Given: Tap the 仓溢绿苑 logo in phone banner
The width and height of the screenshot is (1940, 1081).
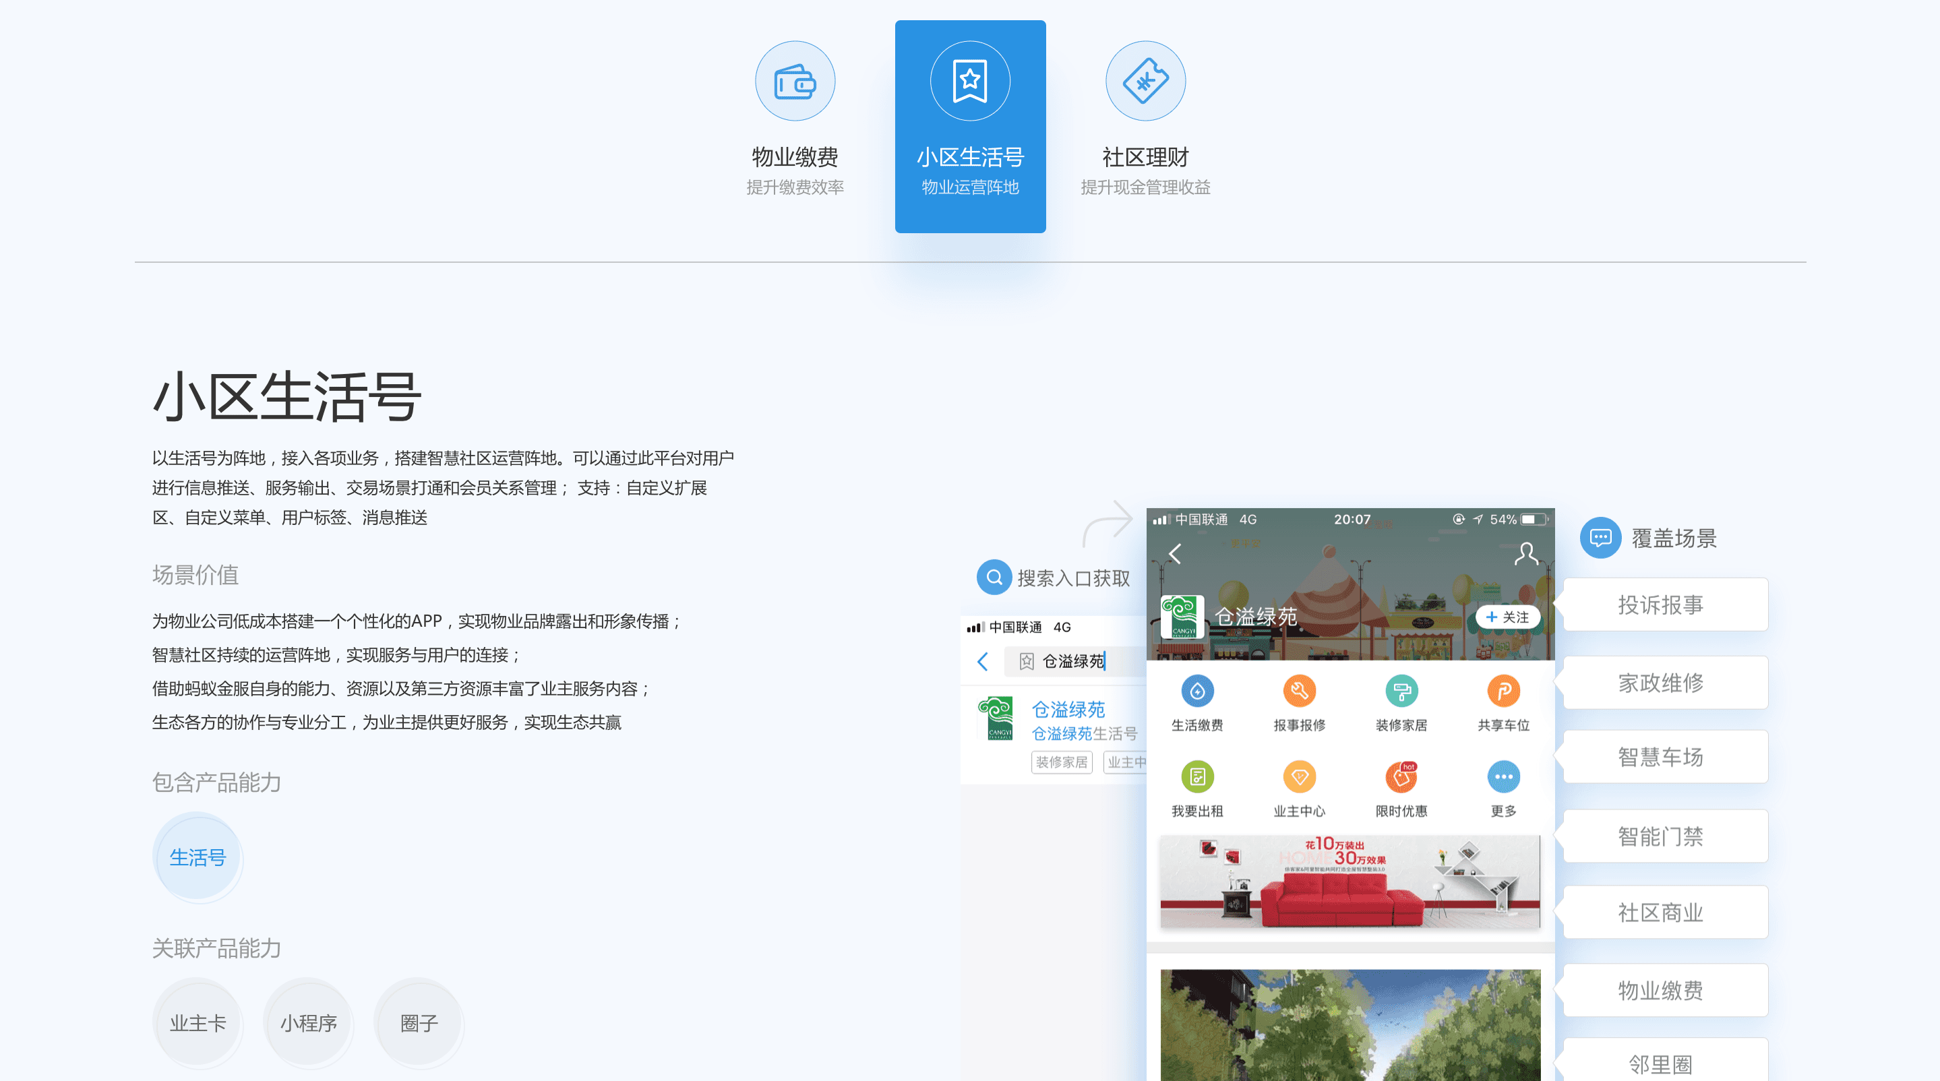Looking at the screenshot, I should [x=1181, y=617].
